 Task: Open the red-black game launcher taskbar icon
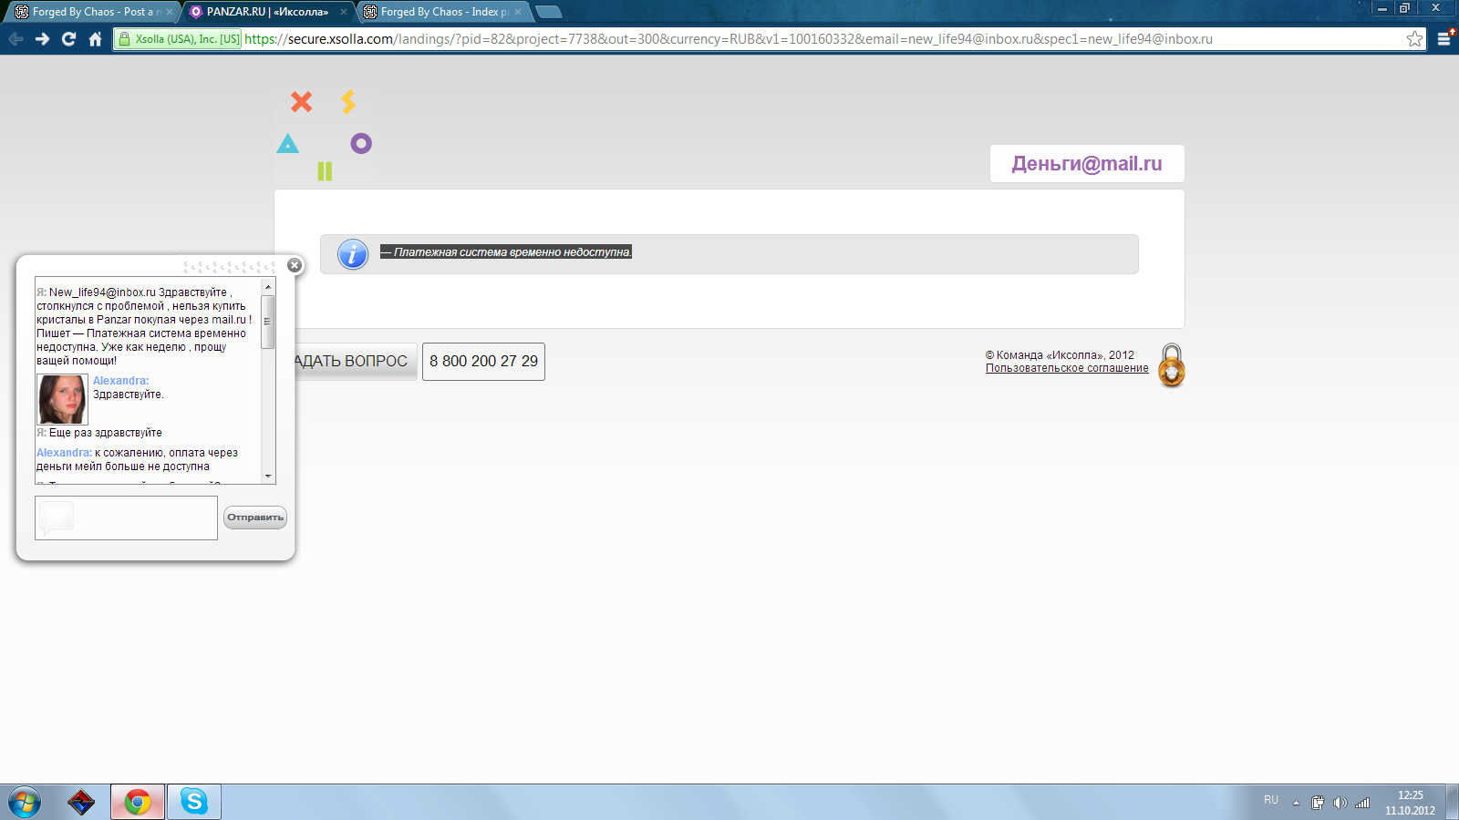[81, 803]
